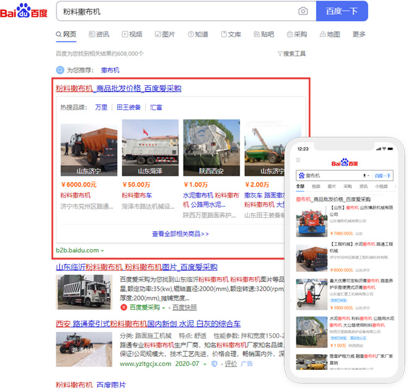Expand the 更多 menu

(359, 35)
